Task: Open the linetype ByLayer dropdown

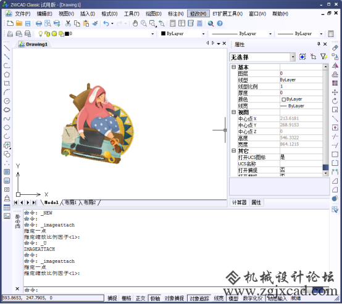Action: point(270,34)
